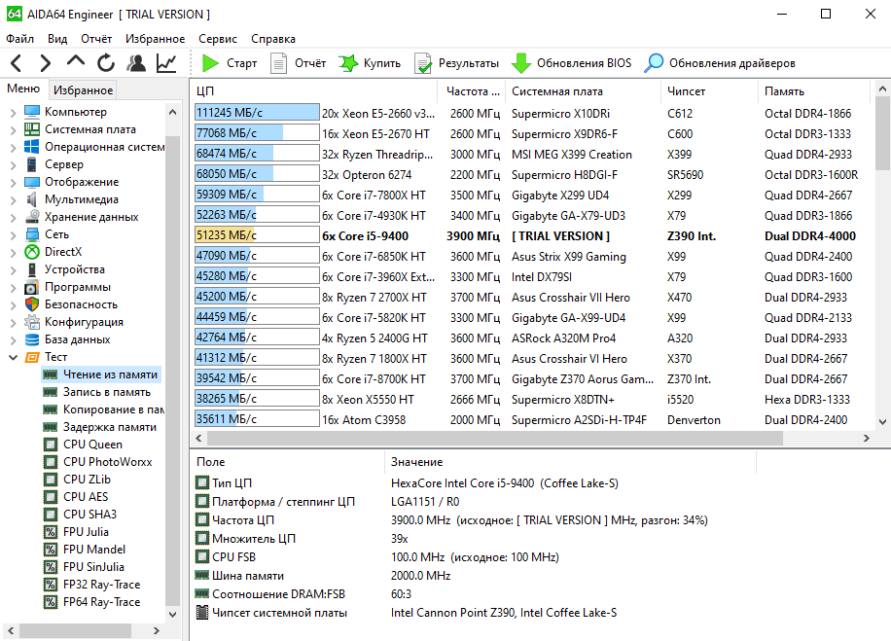The width and height of the screenshot is (891, 641).
Task: Open the Избранное menu in menu bar
Action: tap(155, 39)
